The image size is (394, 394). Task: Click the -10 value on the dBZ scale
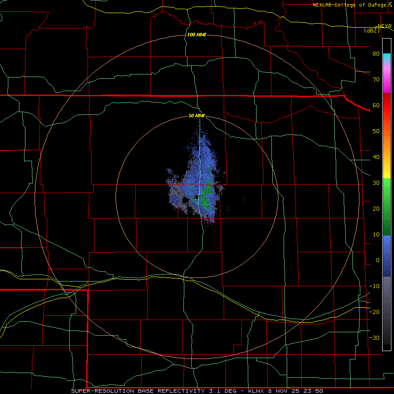pos(374,286)
